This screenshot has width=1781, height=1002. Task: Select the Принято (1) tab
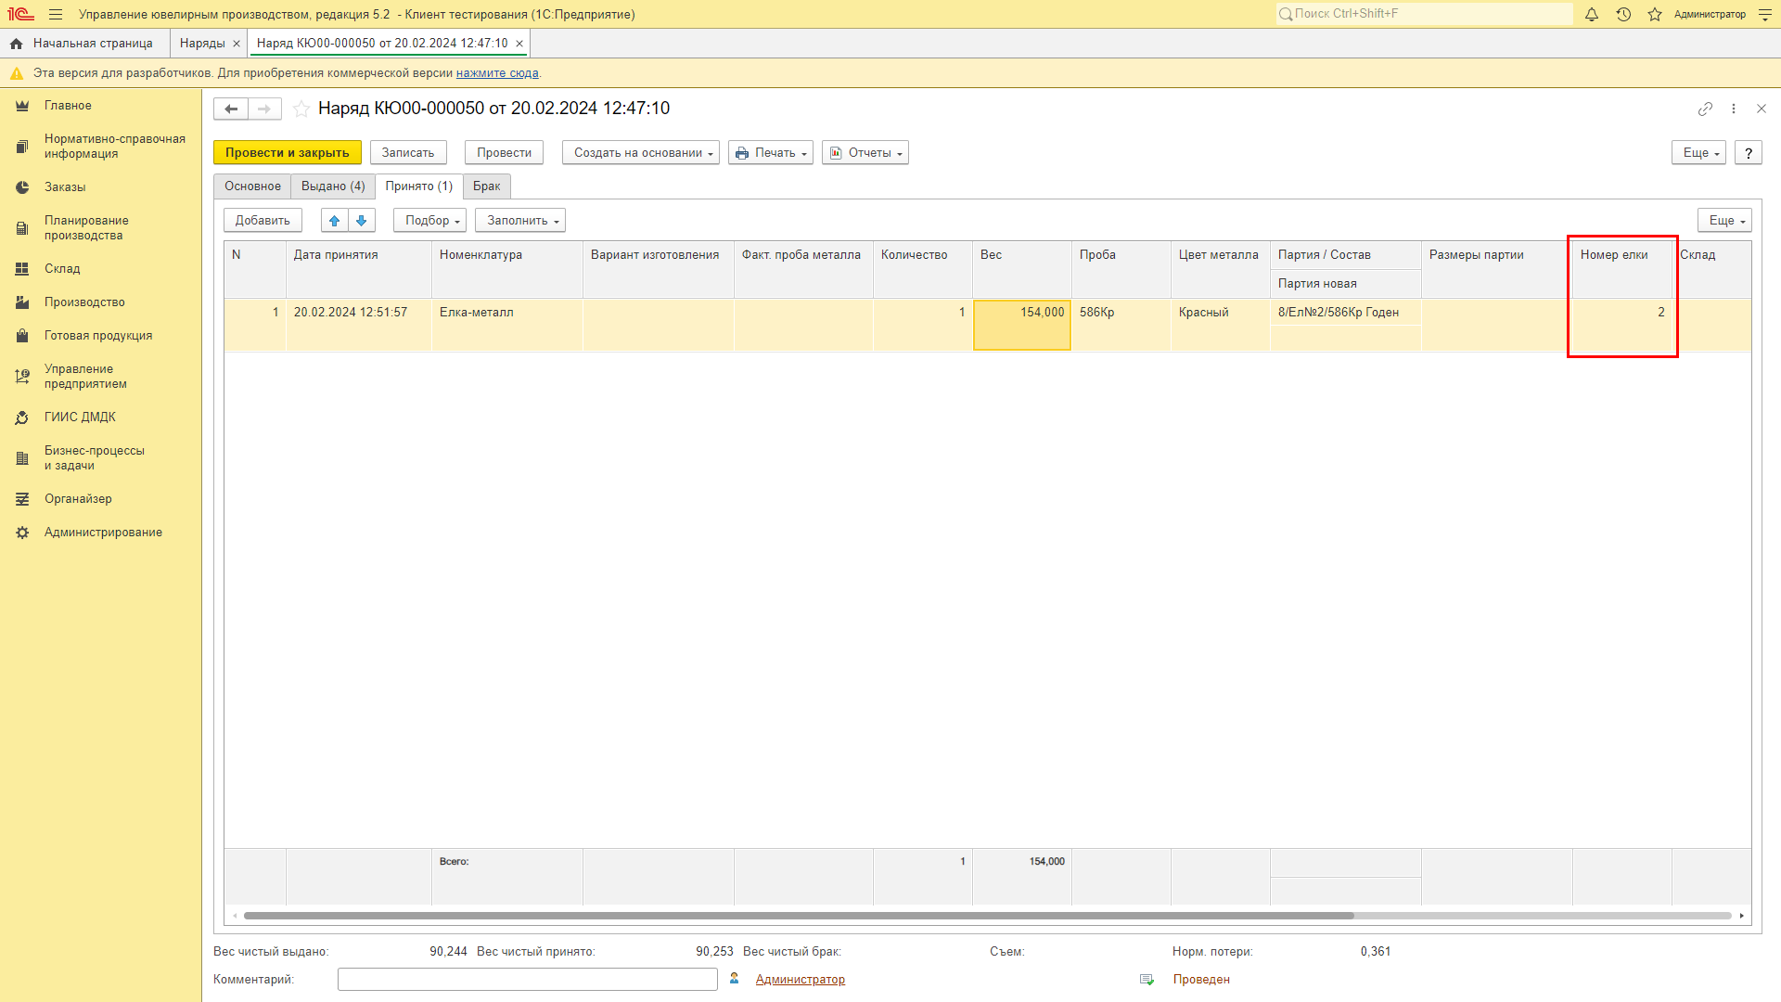(x=419, y=186)
